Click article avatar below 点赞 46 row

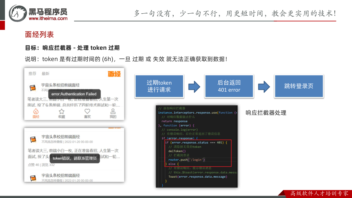(33, 178)
